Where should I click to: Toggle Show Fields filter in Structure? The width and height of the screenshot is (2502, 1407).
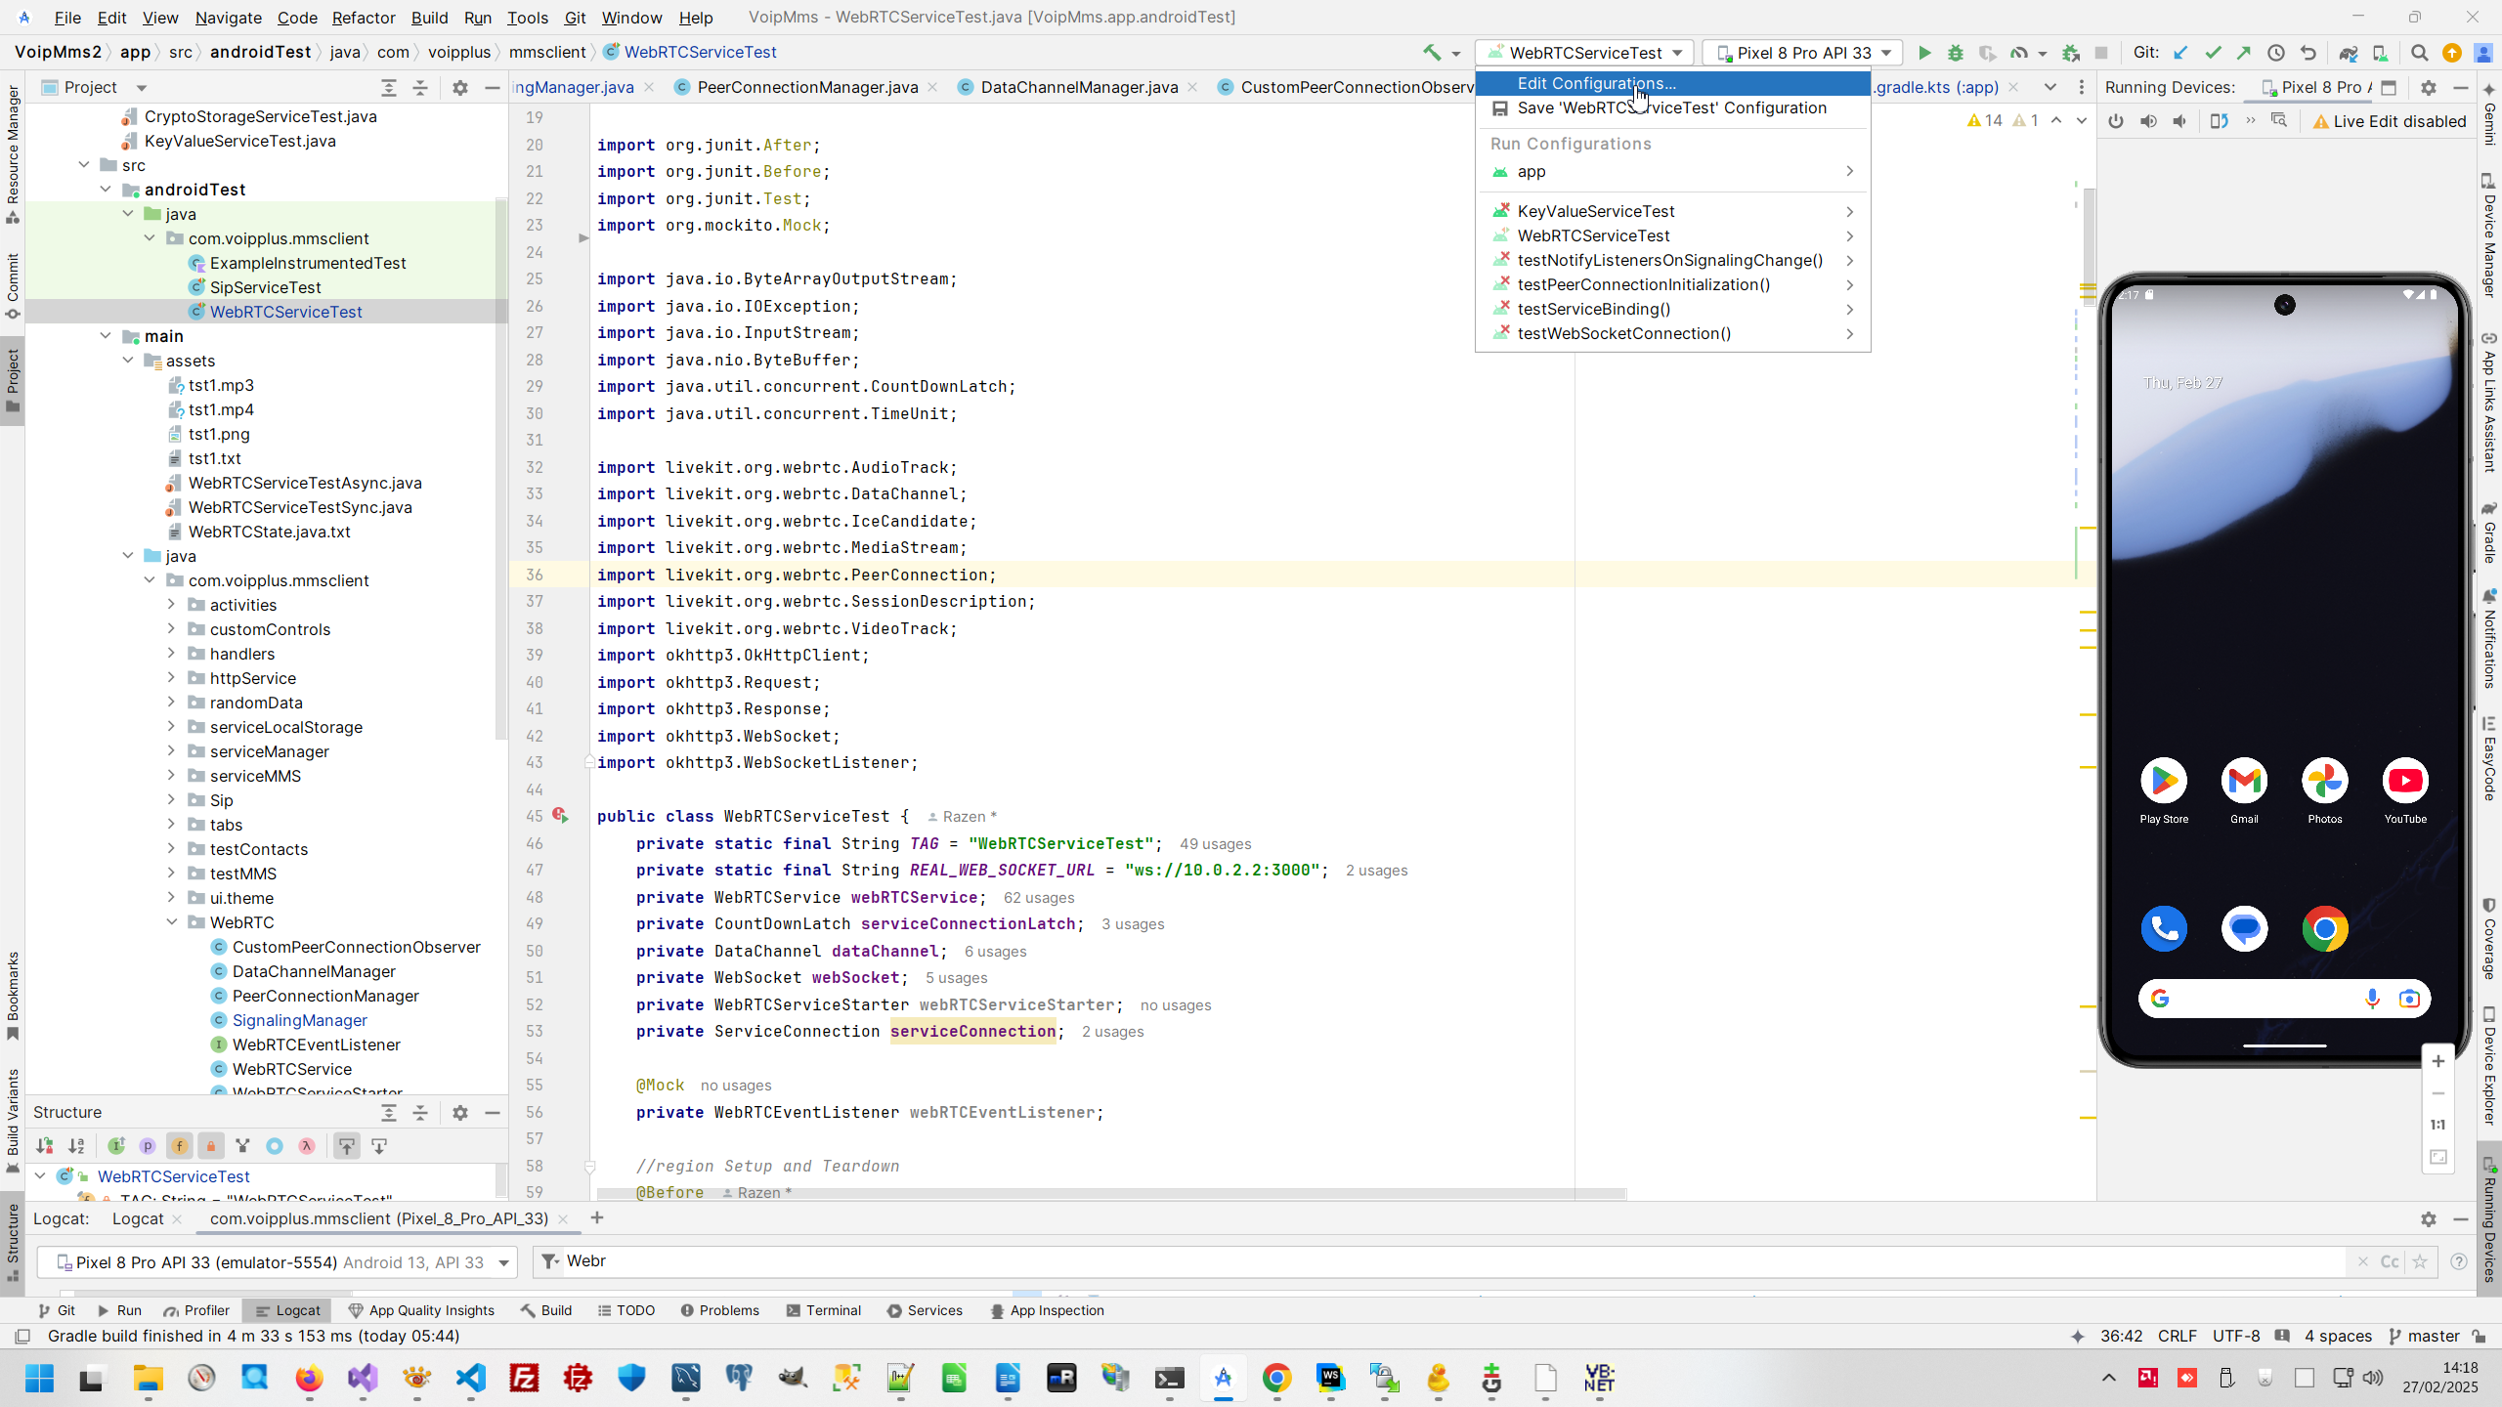[179, 1145]
